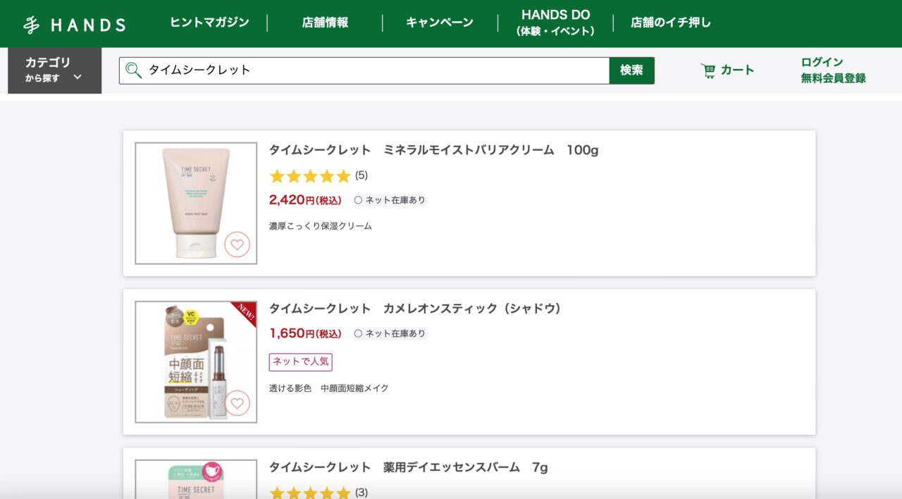Click the ネットで人気 tag
The height and width of the screenshot is (499, 902).
coord(300,362)
